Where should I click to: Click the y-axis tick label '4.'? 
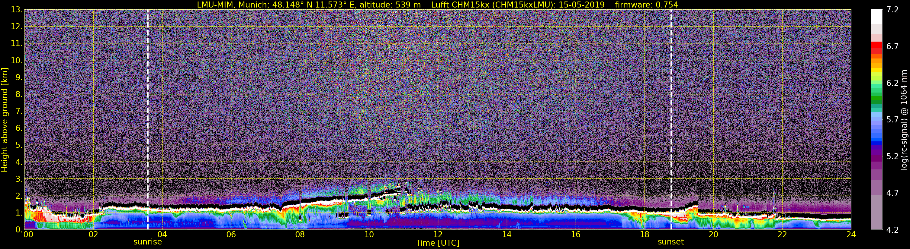(19, 162)
